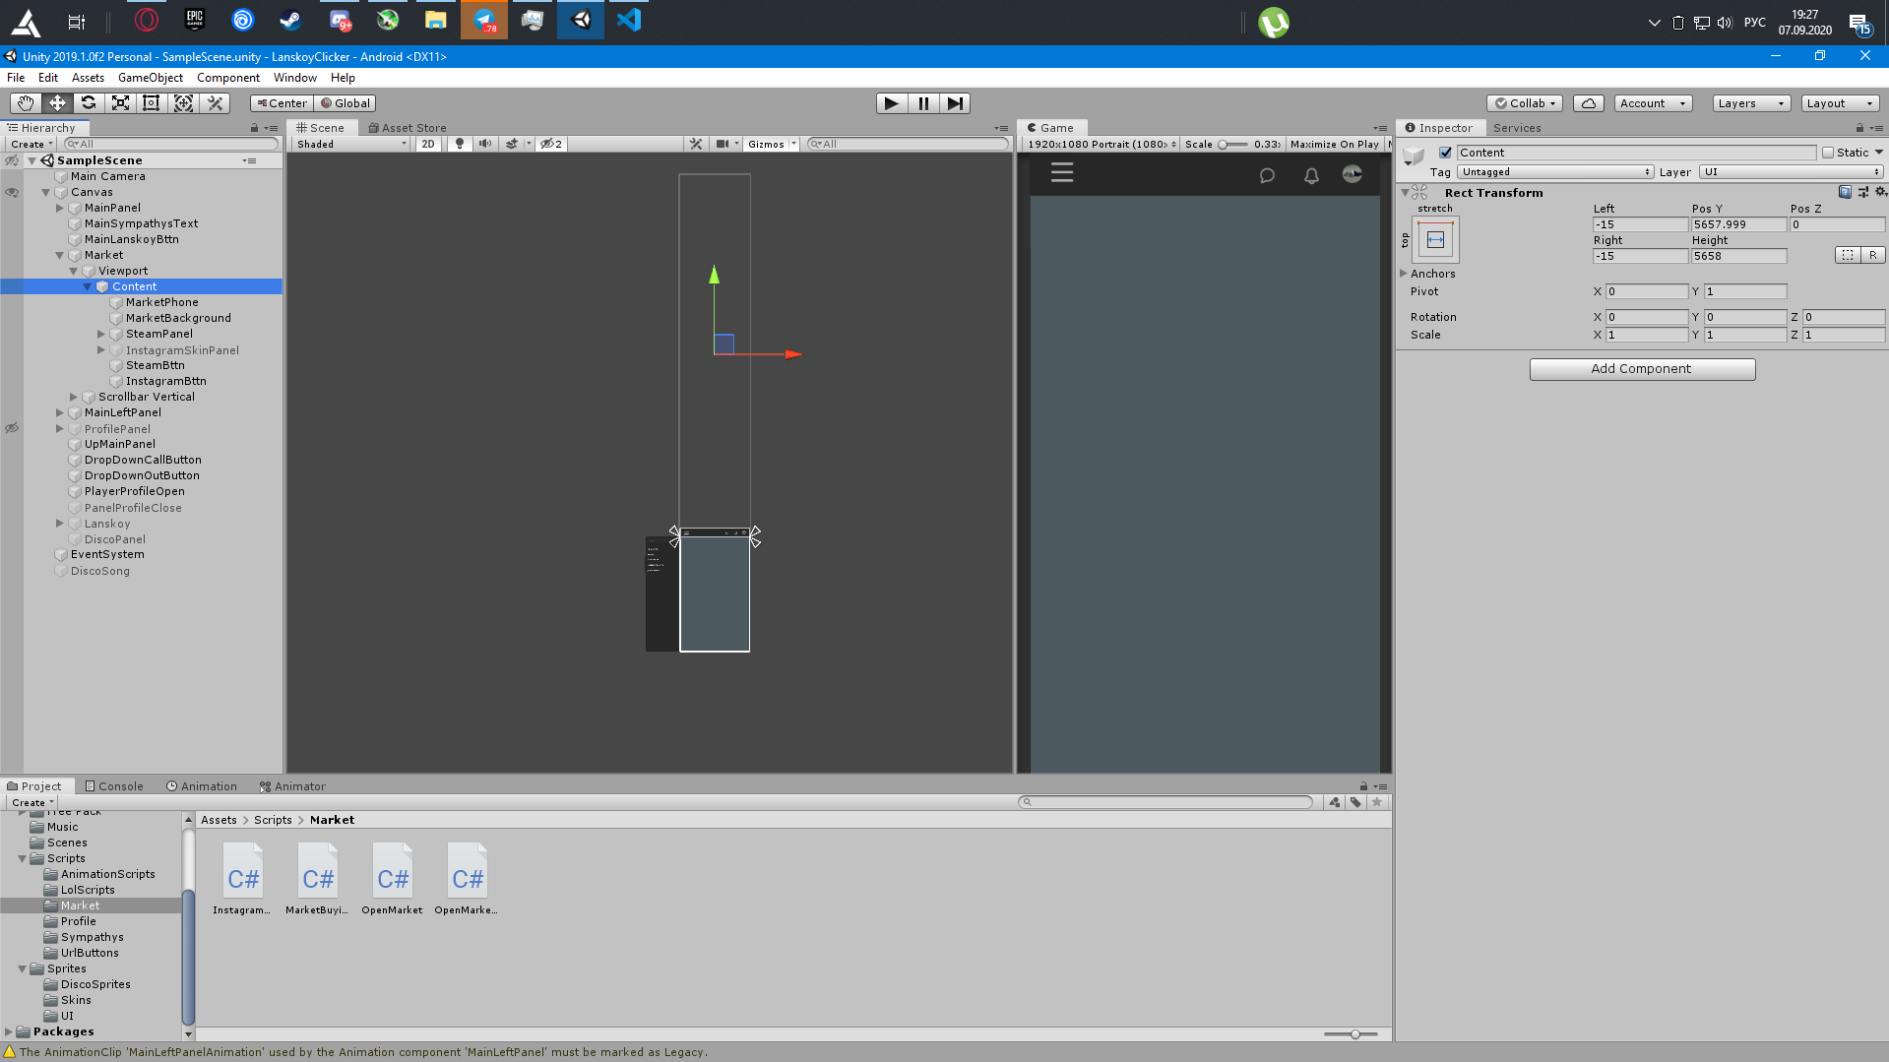Click profile avatar in Game view

tap(1353, 174)
